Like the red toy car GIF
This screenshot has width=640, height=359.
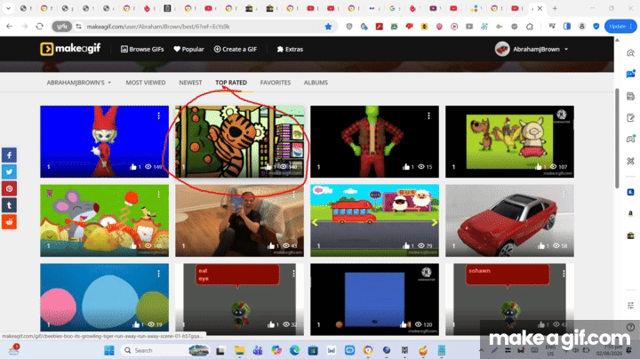[x=540, y=245]
